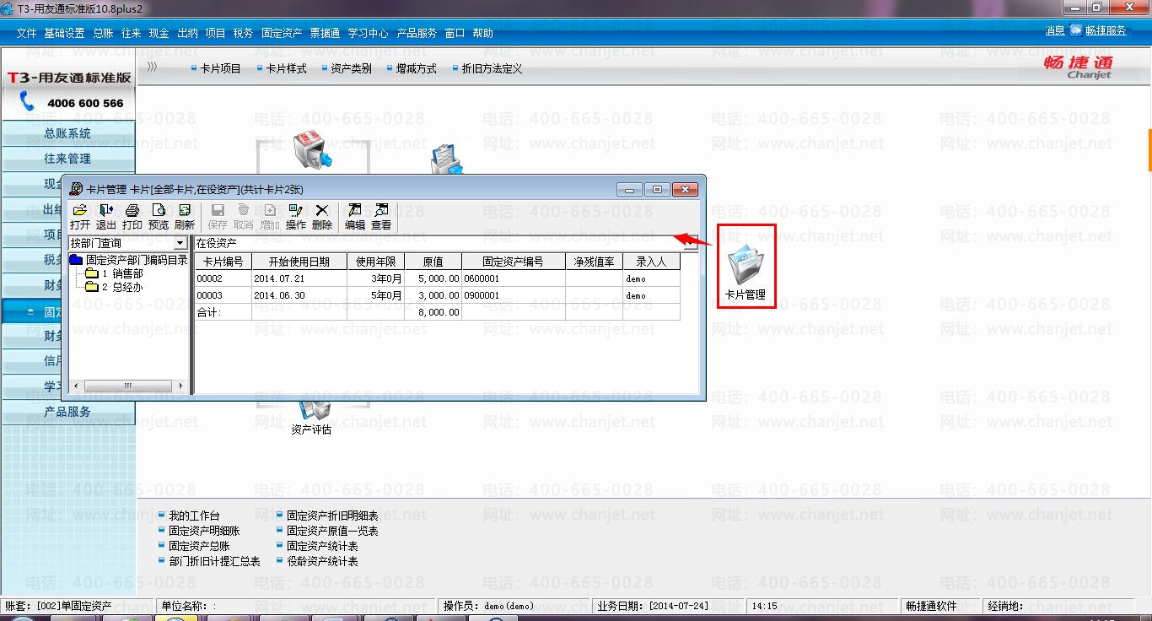Viewport: 1152px width, 621px height.
Task: Open the 学习中心 menu
Action: coord(368,33)
